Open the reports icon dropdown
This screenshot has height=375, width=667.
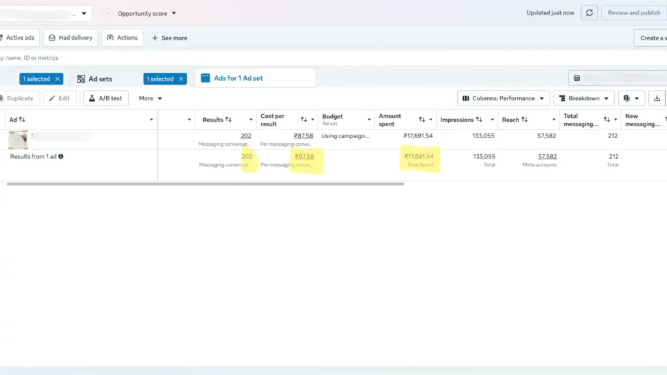pos(631,98)
